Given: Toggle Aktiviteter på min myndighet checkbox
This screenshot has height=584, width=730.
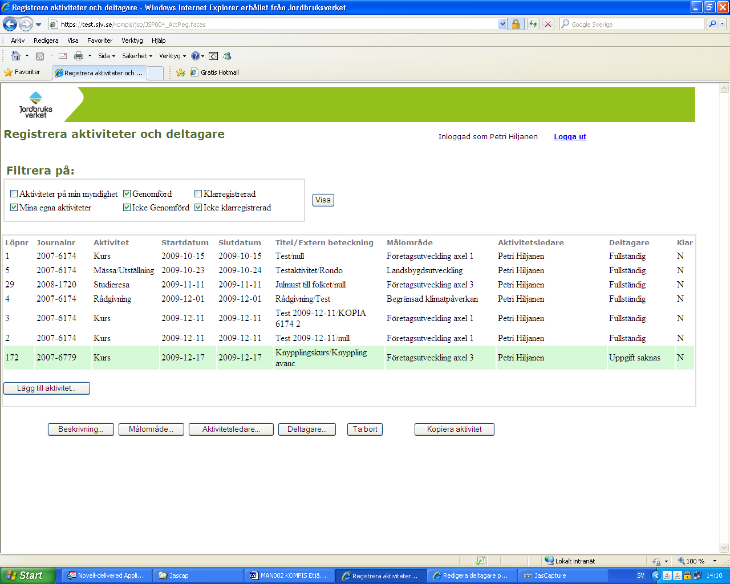Looking at the screenshot, I should [14, 194].
